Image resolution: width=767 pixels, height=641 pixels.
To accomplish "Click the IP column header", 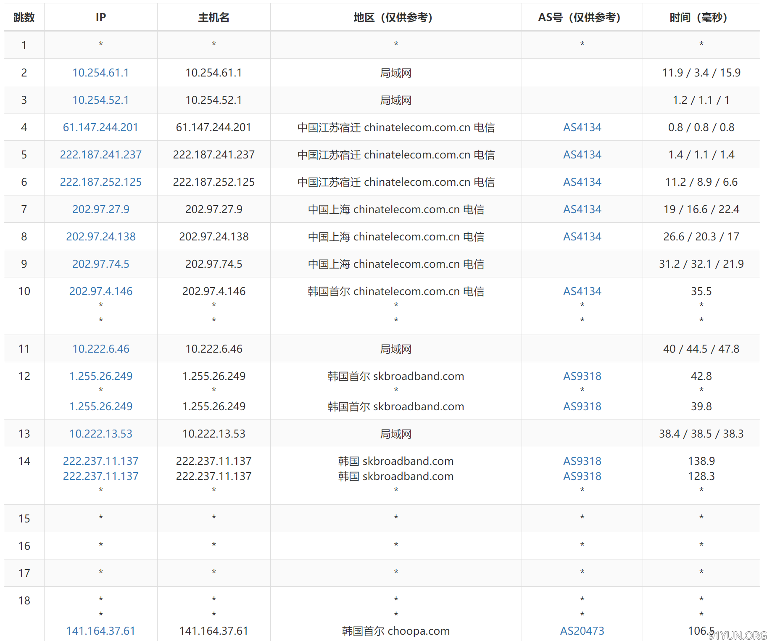I will 100,17.
